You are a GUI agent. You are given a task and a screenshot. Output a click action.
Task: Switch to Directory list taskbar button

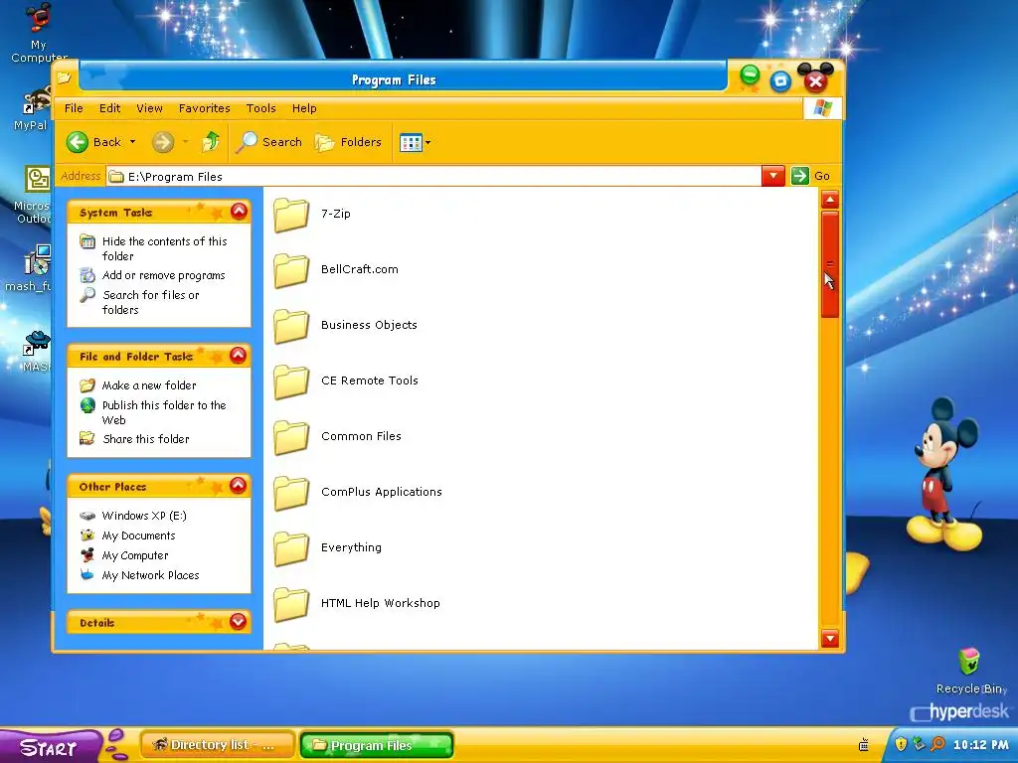tap(218, 745)
